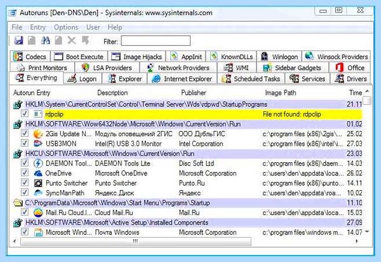Open the Options menu
The width and height of the screenshot is (381, 262).
pos(66,27)
